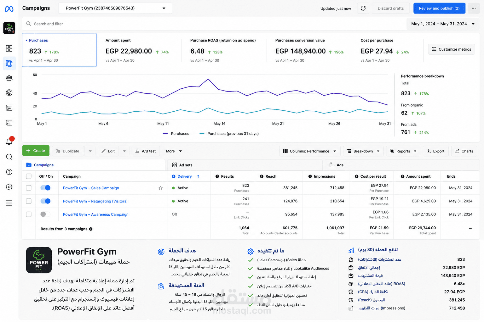Click the green Create button
Image resolution: width=484 pixels, height=322 pixels.
tap(36, 151)
